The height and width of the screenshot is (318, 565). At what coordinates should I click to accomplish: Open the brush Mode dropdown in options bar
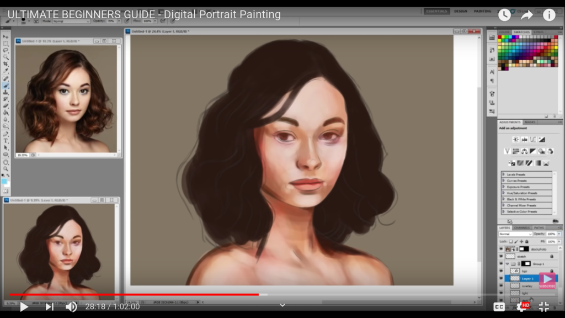(71, 22)
